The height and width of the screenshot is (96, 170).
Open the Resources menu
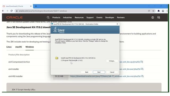(x=79, y=17)
